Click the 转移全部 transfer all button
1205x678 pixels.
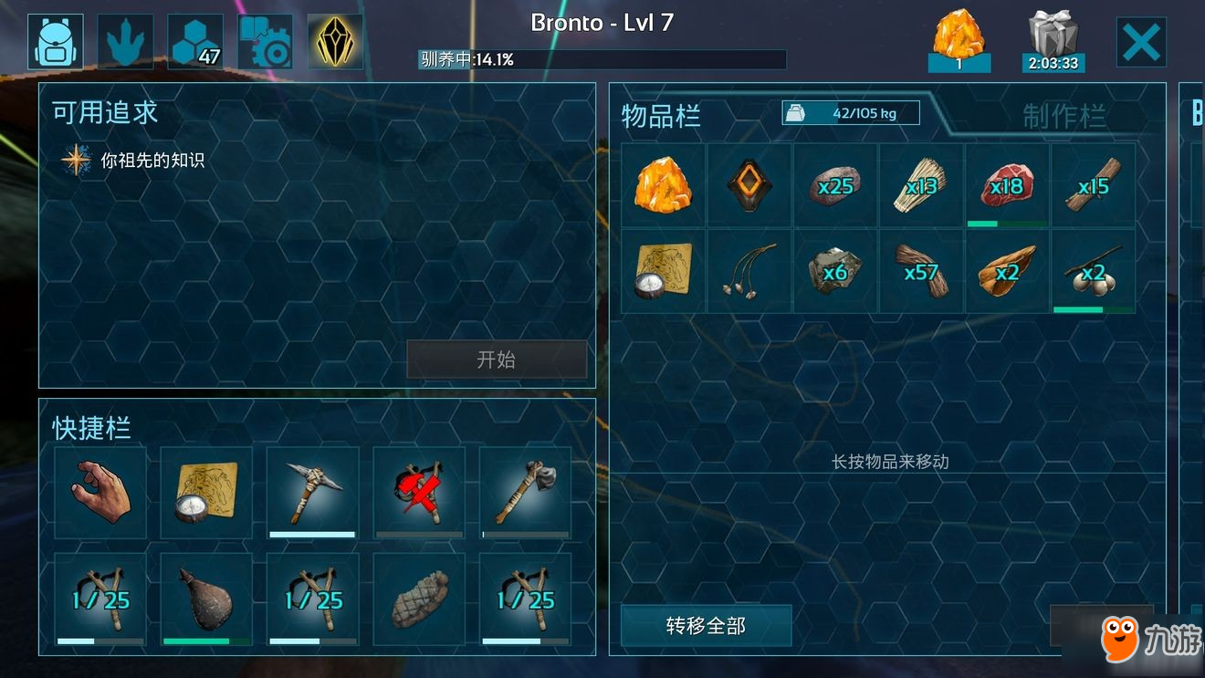coord(706,625)
